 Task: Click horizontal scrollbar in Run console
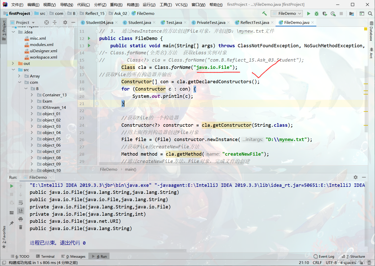tap(108, 250)
